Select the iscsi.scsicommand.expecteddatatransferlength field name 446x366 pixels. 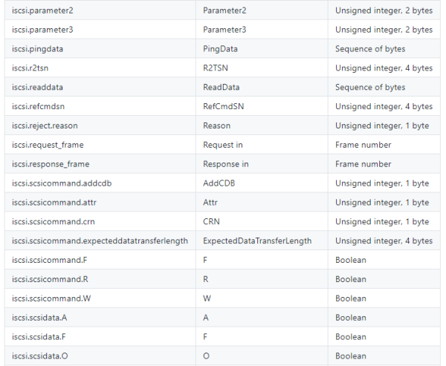click(x=100, y=241)
